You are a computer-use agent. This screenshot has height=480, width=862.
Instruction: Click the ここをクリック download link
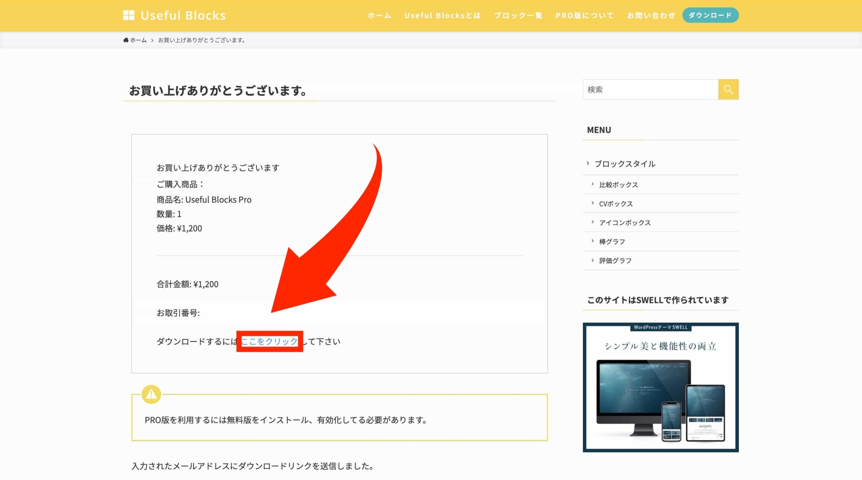click(x=269, y=341)
